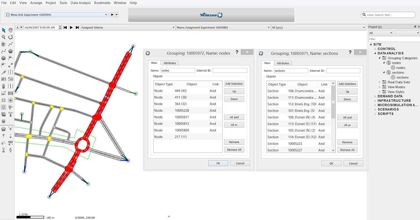Select the arrow selection tool
This screenshot has height=220, width=420.
click(4, 30)
